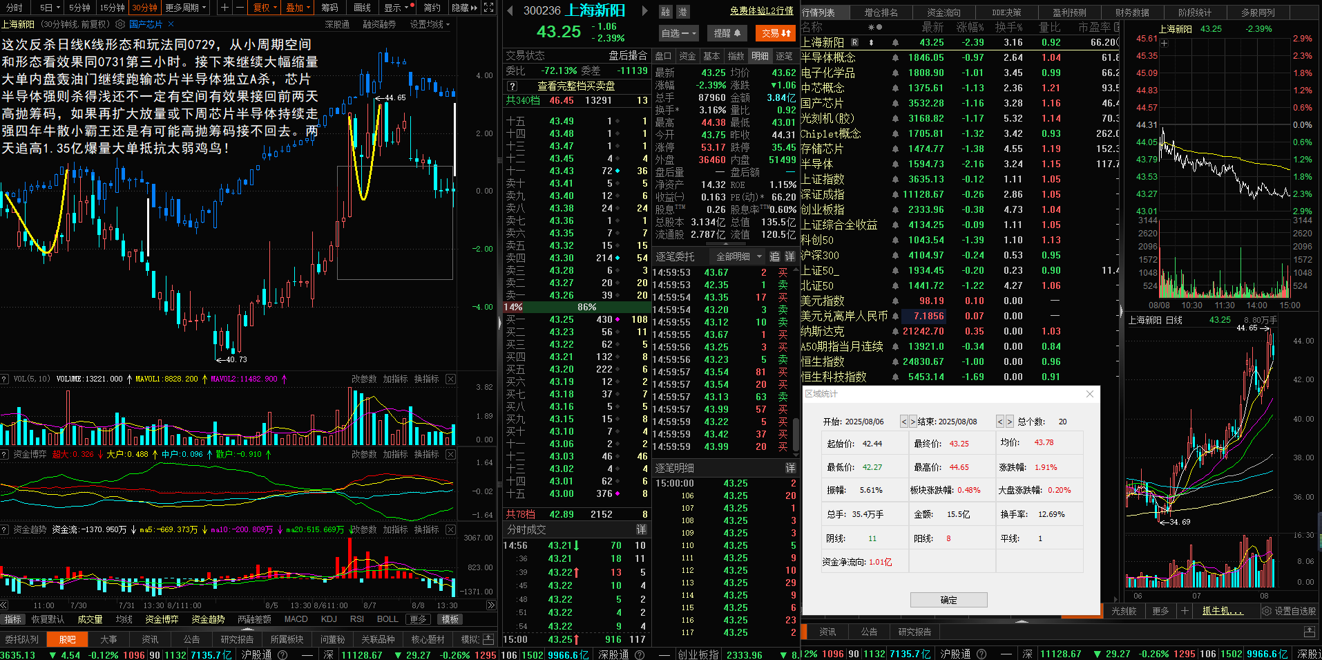Open the 研究报告 tab in left panel

pos(237,639)
